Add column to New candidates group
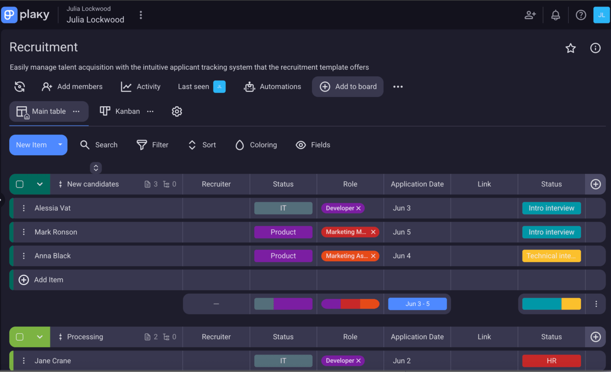 coord(595,184)
